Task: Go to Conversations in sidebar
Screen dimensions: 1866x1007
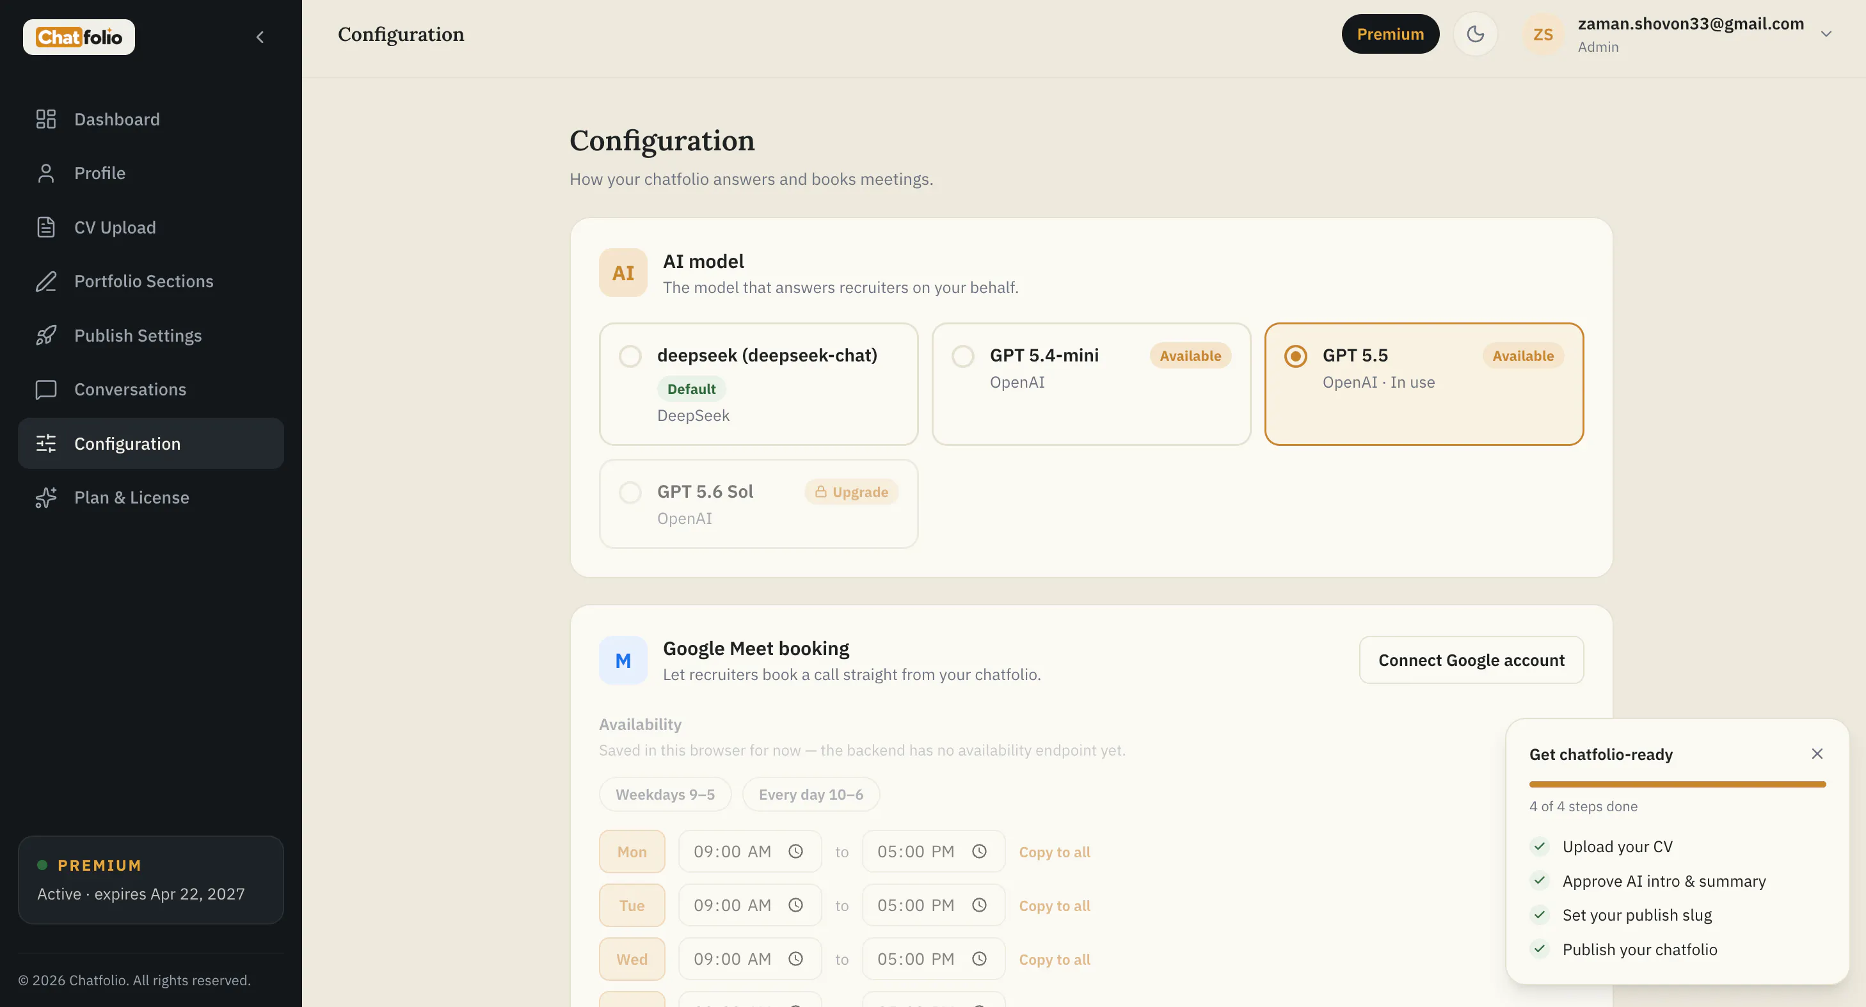Action: click(150, 389)
